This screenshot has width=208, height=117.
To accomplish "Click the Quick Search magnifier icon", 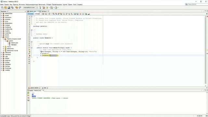I will (x=187, y=4).
